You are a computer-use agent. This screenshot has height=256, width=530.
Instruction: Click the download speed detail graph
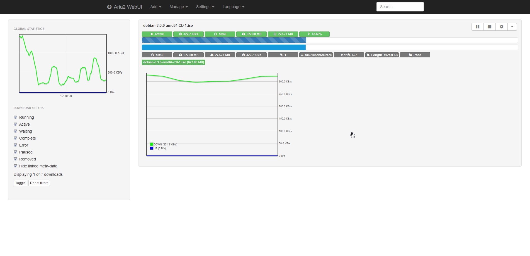[x=212, y=114]
